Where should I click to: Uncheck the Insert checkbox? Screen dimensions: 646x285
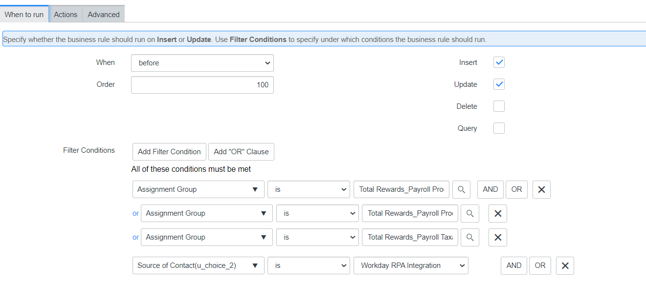(x=499, y=62)
